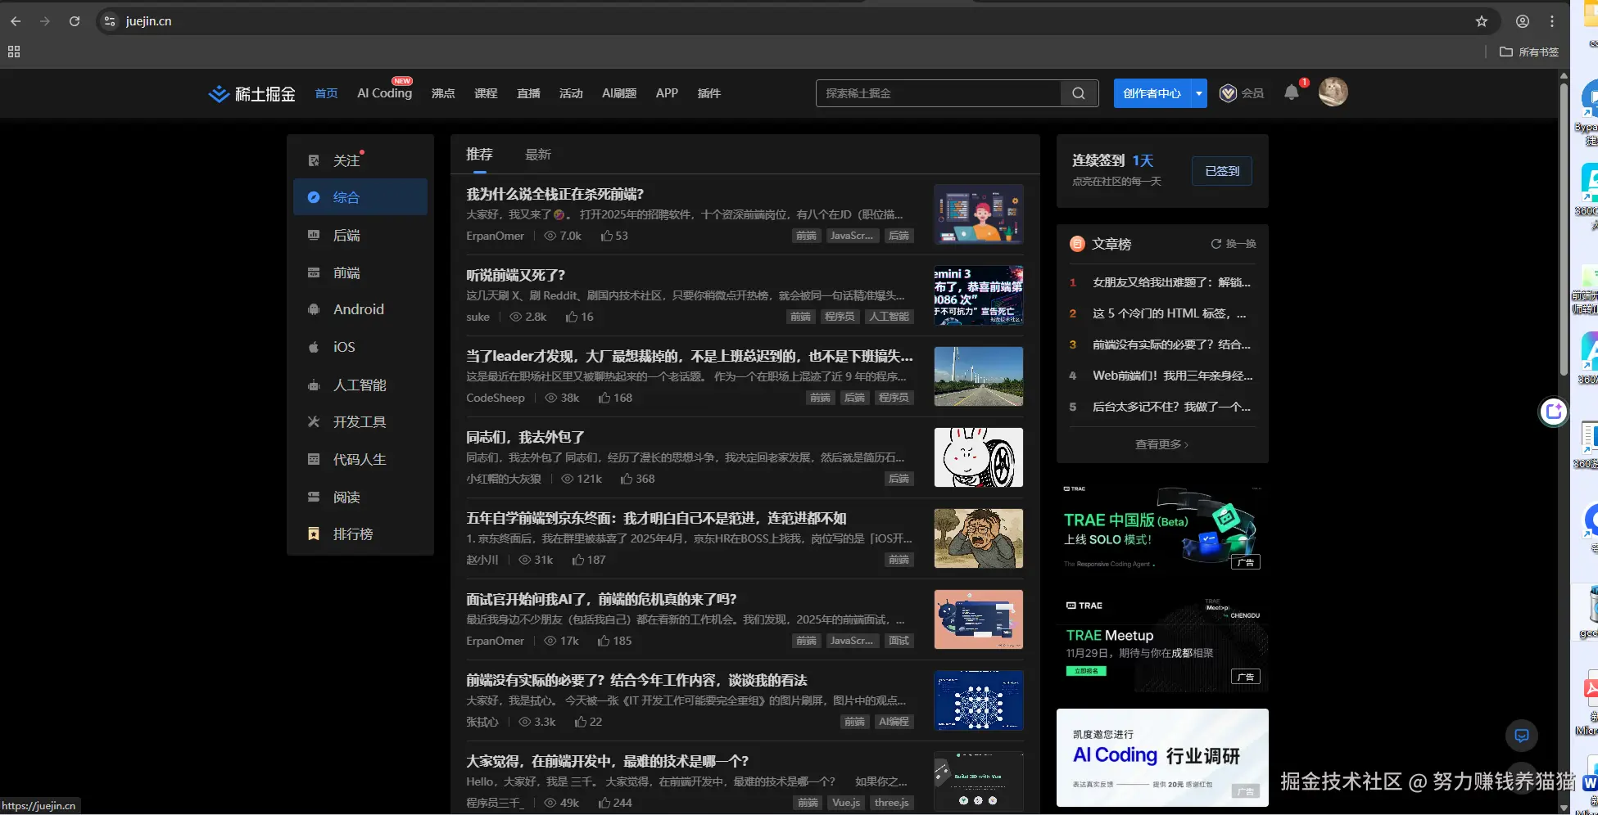
Task: Open the browser three-dot menu
Action: click(x=1551, y=21)
